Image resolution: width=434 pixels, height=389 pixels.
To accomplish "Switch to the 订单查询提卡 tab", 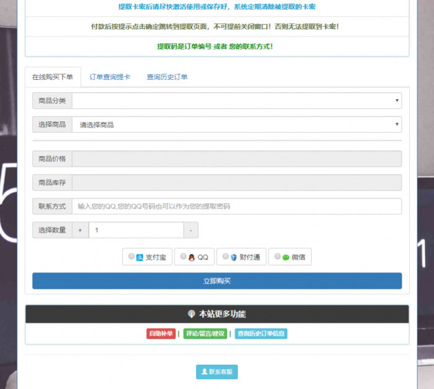I will coord(110,77).
